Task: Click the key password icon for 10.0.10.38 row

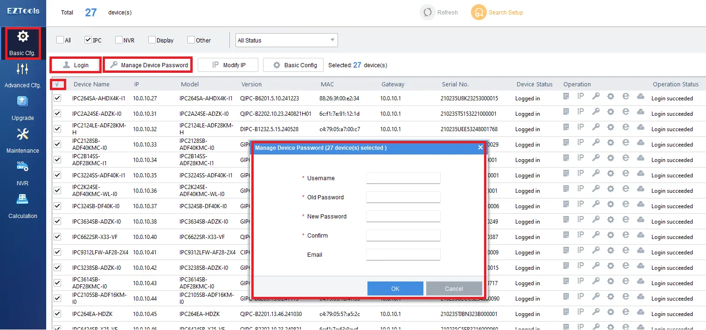Action: [x=596, y=220]
